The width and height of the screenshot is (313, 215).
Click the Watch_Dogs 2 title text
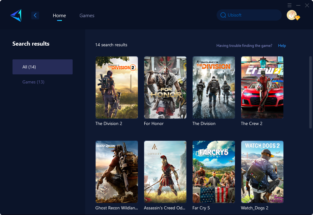click(x=254, y=208)
